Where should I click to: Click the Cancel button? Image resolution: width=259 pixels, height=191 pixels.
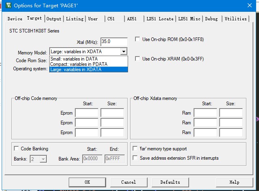[x=128, y=182]
